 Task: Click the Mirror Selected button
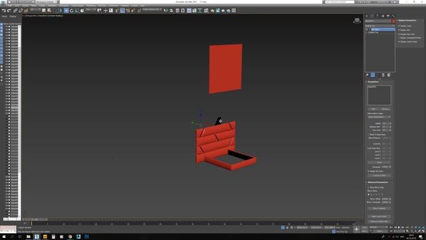click(379, 209)
